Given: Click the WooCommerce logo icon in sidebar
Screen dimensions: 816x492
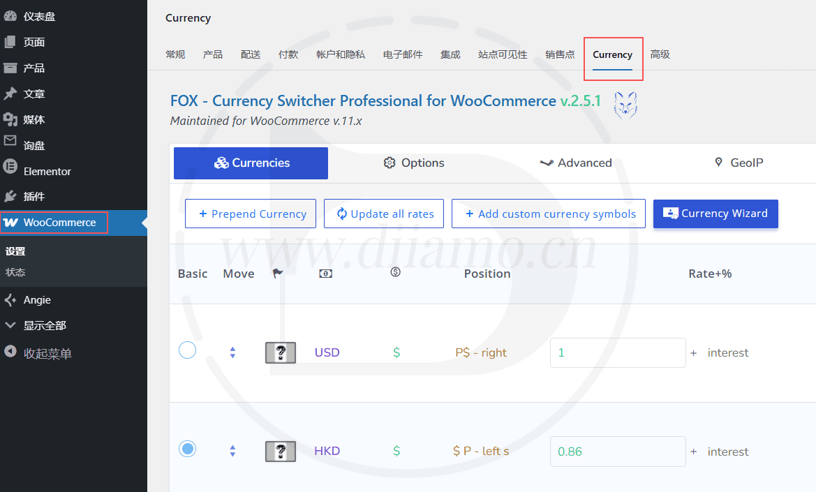Looking at the screenshot, I should [10, 223].
